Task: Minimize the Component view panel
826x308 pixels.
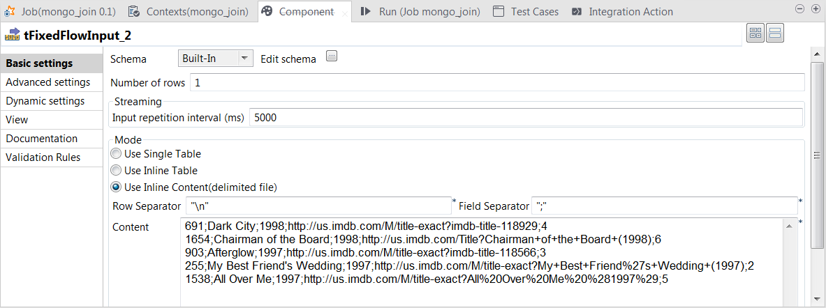Action: (802, 8)
